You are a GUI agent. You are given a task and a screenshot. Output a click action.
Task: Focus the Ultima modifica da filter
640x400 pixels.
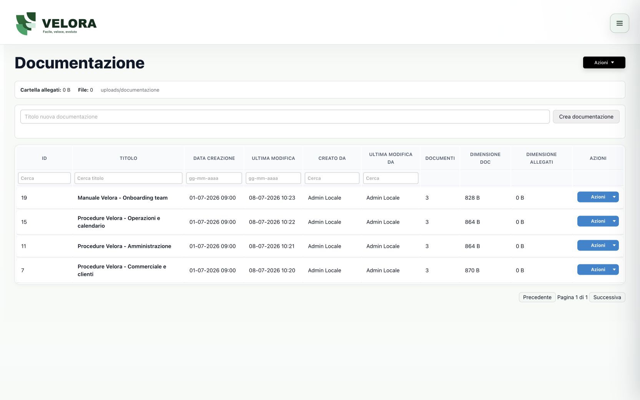coord(391,178)
